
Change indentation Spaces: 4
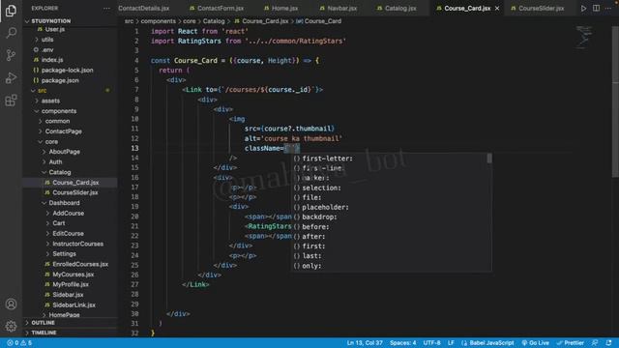tap(403, 343)
